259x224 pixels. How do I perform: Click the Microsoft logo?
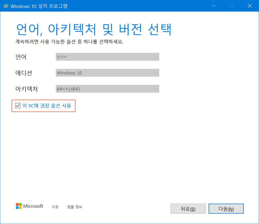tap(29, 206)
